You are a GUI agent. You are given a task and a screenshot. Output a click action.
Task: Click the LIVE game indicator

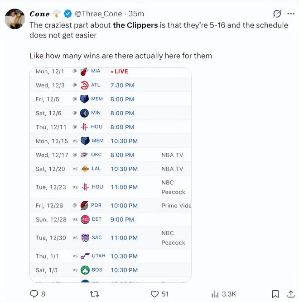[x=120, y=71]
